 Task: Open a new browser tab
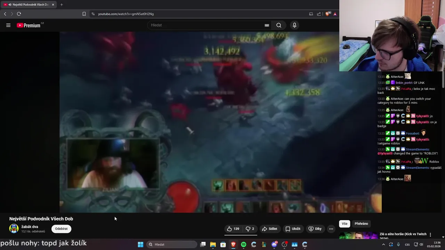[62, 5]
